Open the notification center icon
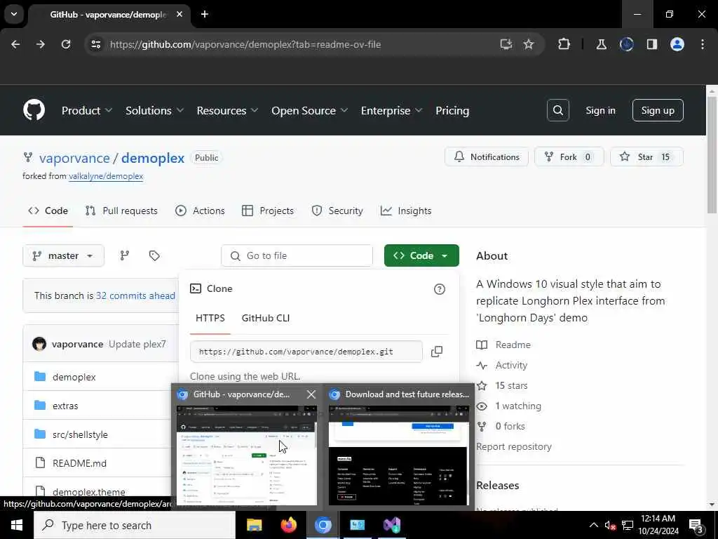The width and height of the screenshot is (718, 539). (x=696, y=525)
